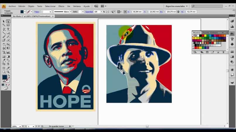Toggle the screen mode button in toolbox

pyautogui.click(x=6, y=88)
